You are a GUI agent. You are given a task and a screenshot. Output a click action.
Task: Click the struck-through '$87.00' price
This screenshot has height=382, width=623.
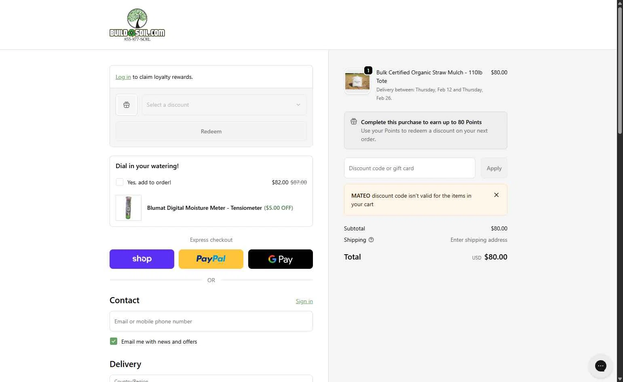pos(299,182)
